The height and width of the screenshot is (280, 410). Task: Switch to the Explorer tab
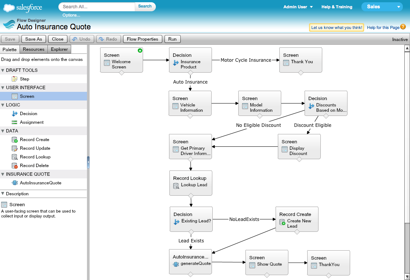59,49
